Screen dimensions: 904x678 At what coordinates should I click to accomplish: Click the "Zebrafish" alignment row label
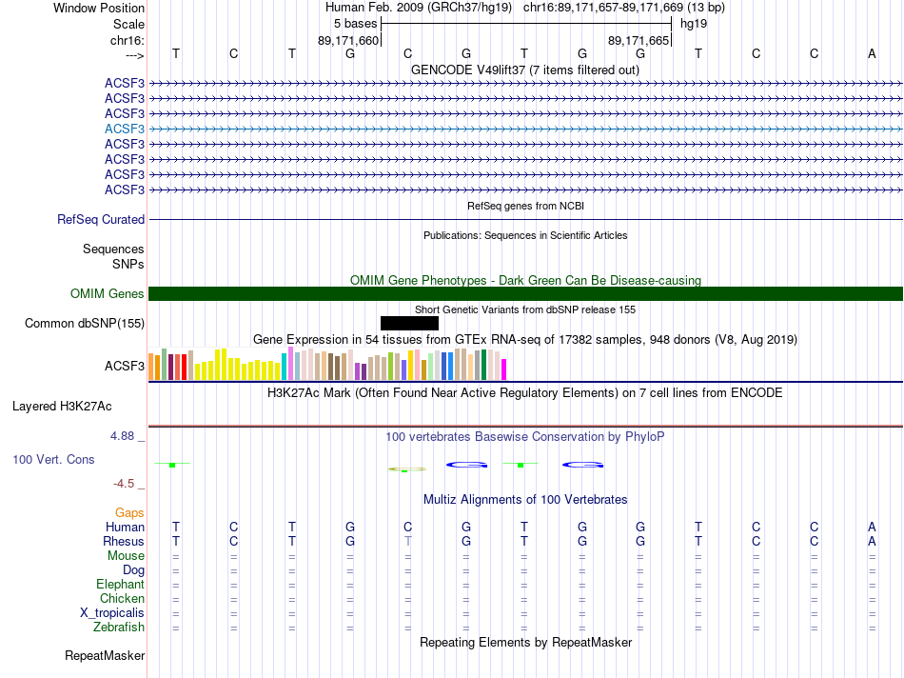(119, 627)
